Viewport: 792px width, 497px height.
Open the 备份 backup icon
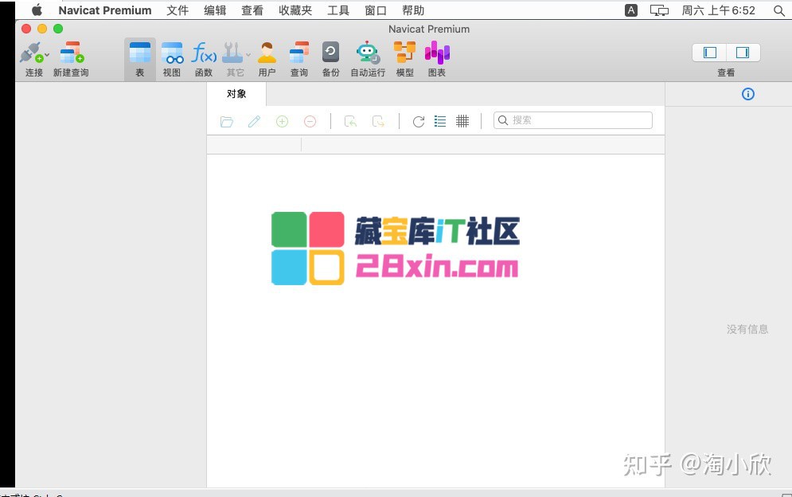(x=331, y=53)
